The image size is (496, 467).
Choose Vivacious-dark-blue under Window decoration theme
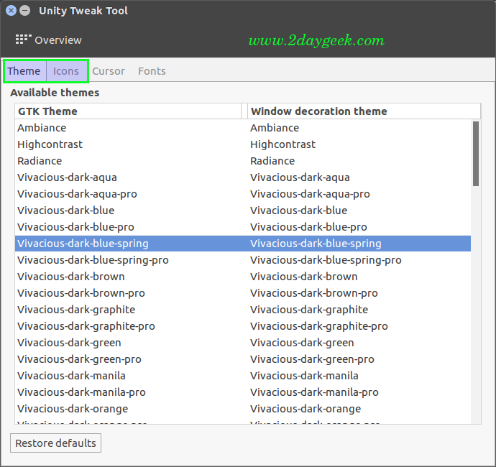point(298,211)
